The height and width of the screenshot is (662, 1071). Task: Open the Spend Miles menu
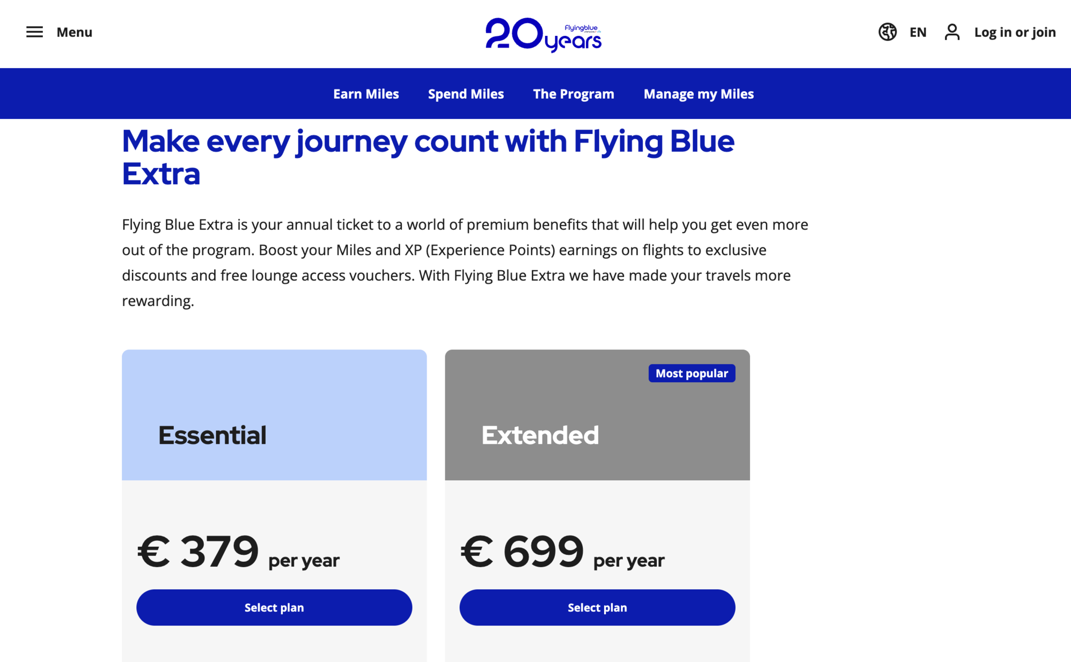pyautogui.click(x=466, y=94)
